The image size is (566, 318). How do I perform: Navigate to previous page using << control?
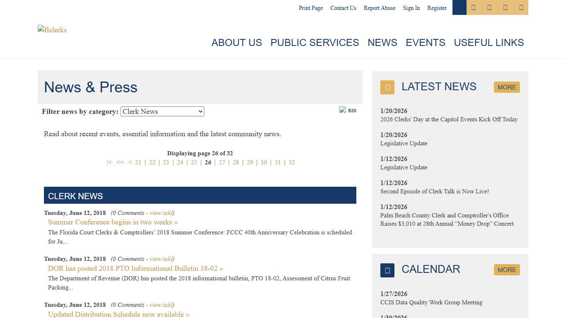[x=120, y=162]
